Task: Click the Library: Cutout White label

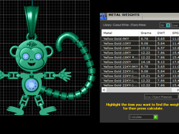Action: point(125,25)
